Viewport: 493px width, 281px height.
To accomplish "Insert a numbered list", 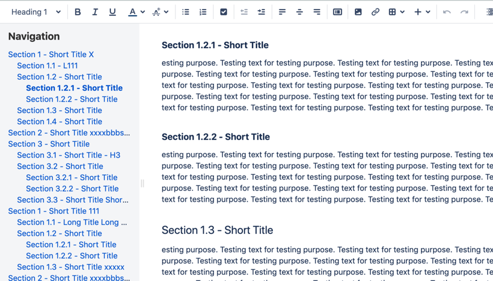I will (x=203, y=12).
